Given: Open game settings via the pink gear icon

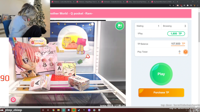Looking at the screenshot, I should pyautogui.click(x=13, y=100).
